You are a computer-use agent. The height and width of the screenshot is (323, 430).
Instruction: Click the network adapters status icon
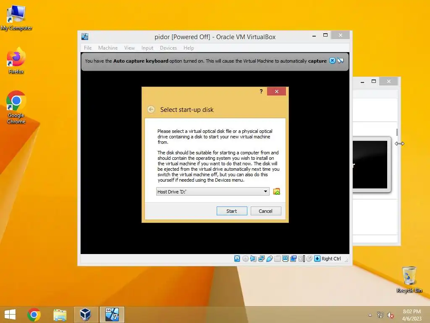261,259
